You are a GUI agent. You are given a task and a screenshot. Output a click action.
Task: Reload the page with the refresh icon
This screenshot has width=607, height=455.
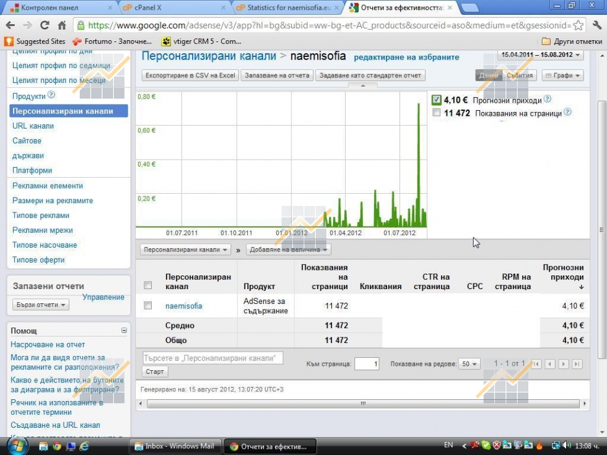45,25
